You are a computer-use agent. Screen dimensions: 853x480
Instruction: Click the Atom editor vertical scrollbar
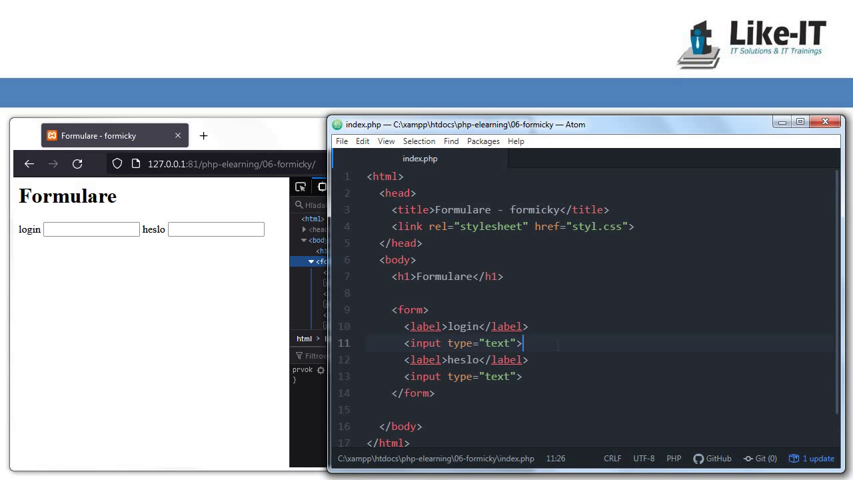pos(837,293)
